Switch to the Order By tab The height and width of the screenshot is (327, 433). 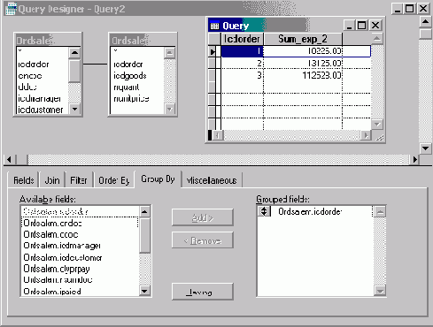pyautogui.click(x=113, y=180)
